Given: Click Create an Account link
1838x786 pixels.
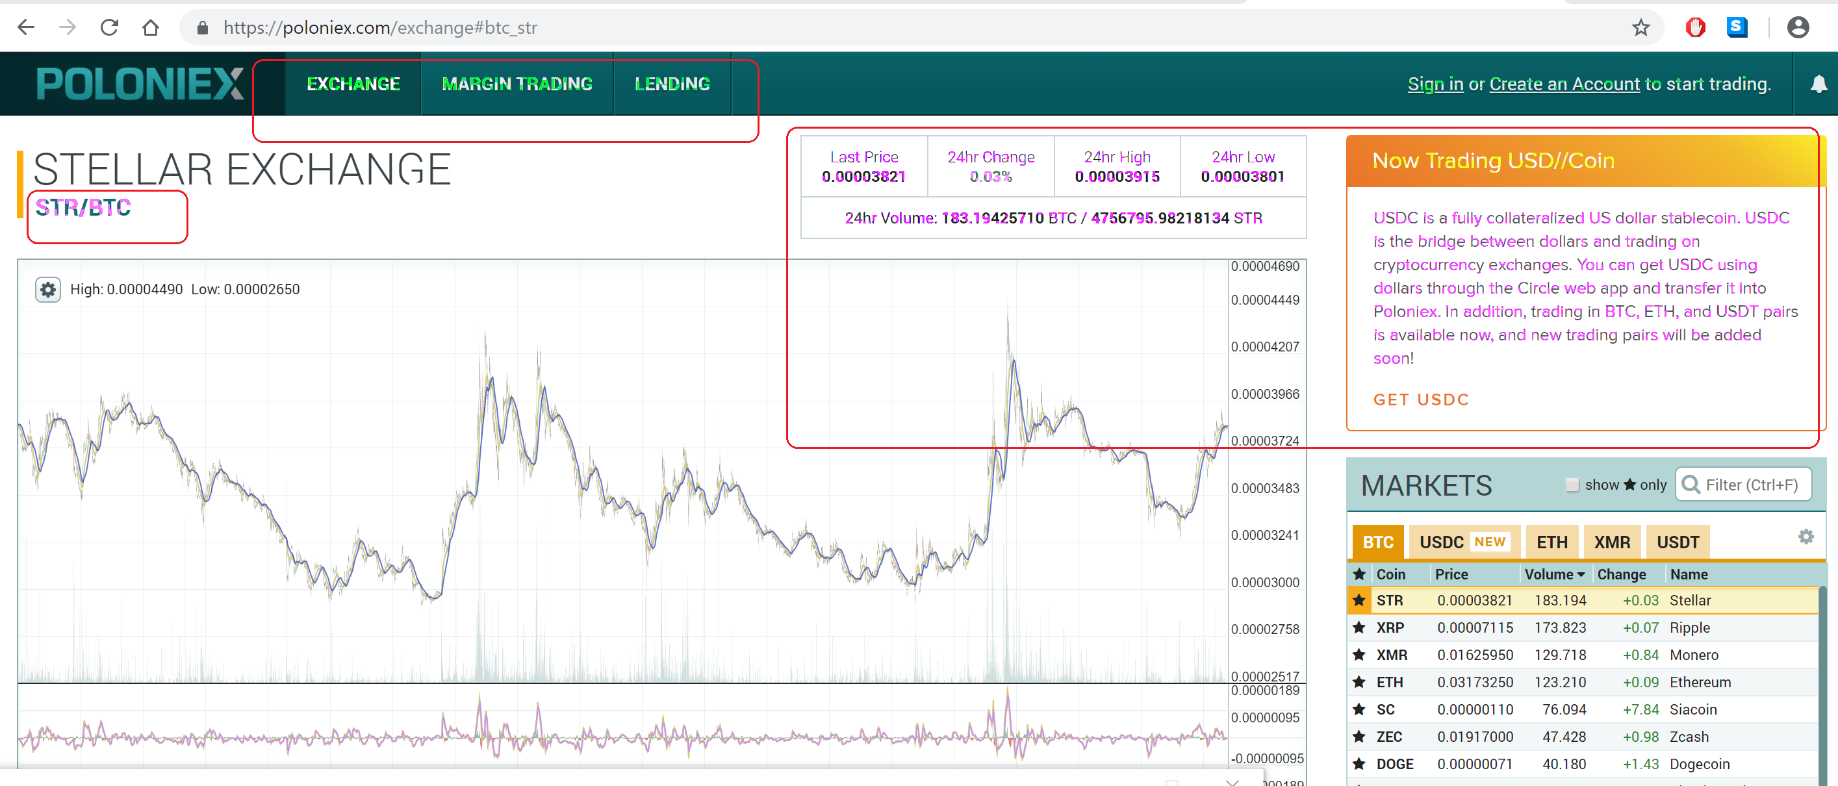Looking at the screenshot, I should [1564, 84].
